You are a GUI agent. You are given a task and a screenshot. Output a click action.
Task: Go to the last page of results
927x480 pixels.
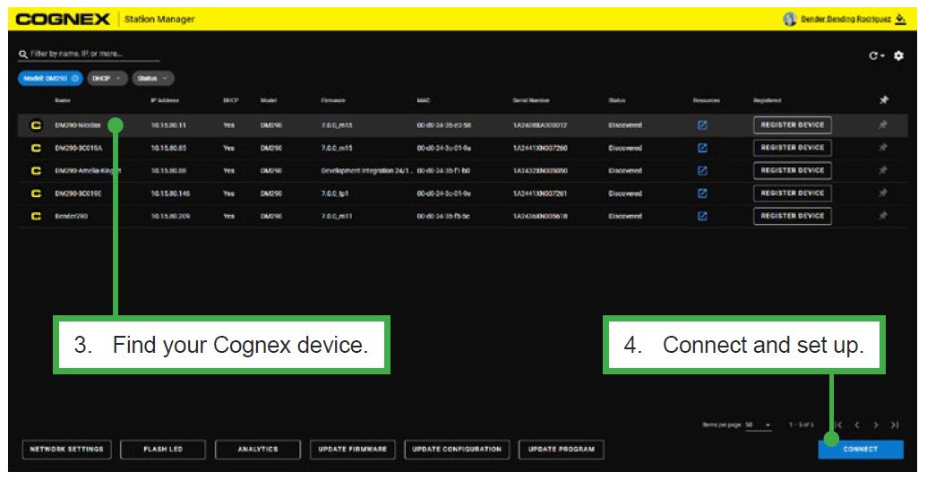point(894,424)
